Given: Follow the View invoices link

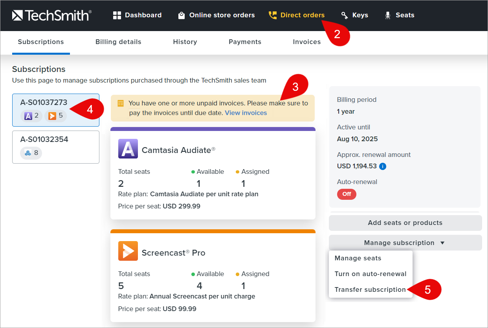Looking at the screenshot, I should click(246, 113).
